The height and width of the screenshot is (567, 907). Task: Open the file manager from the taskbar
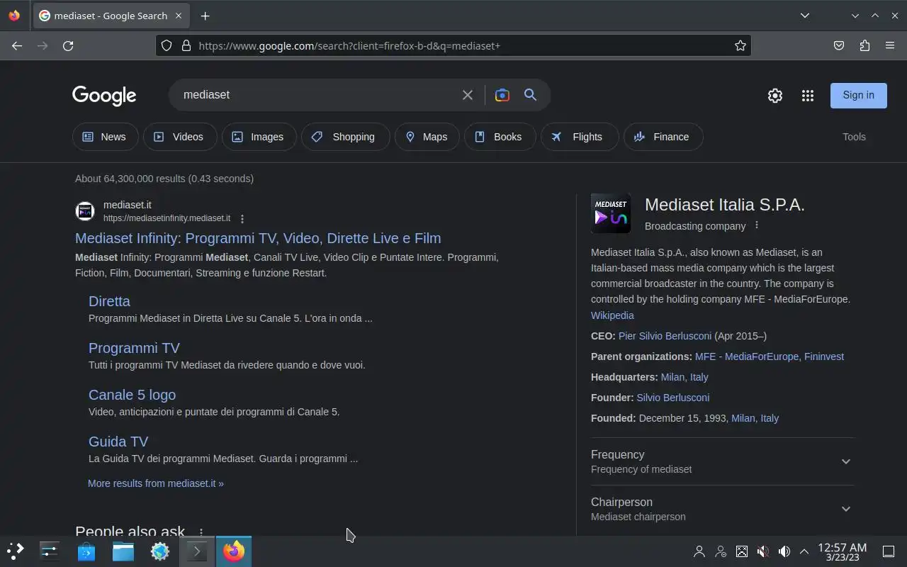[x=123, y=551]
